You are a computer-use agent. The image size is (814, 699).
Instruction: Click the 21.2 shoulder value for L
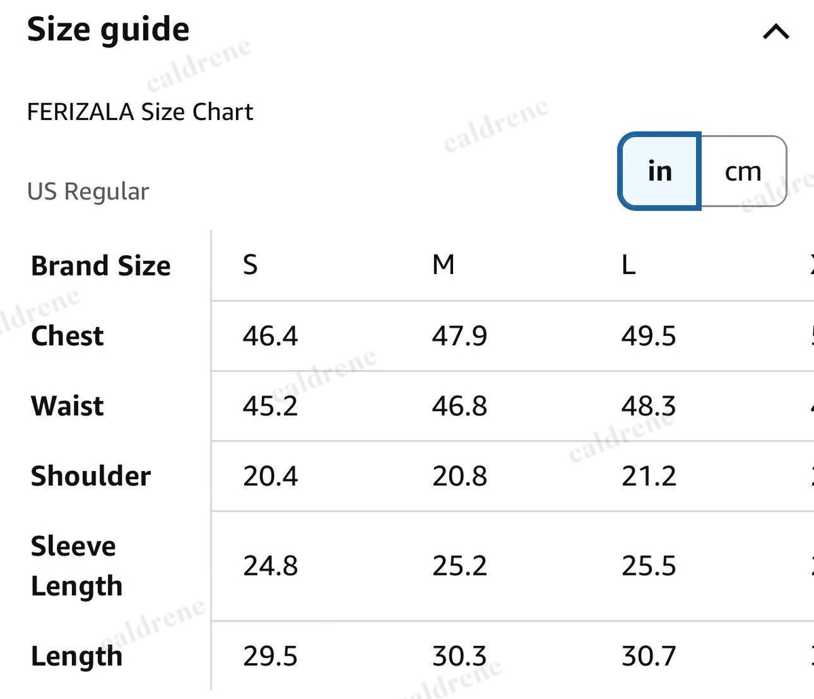pos(648,476)
